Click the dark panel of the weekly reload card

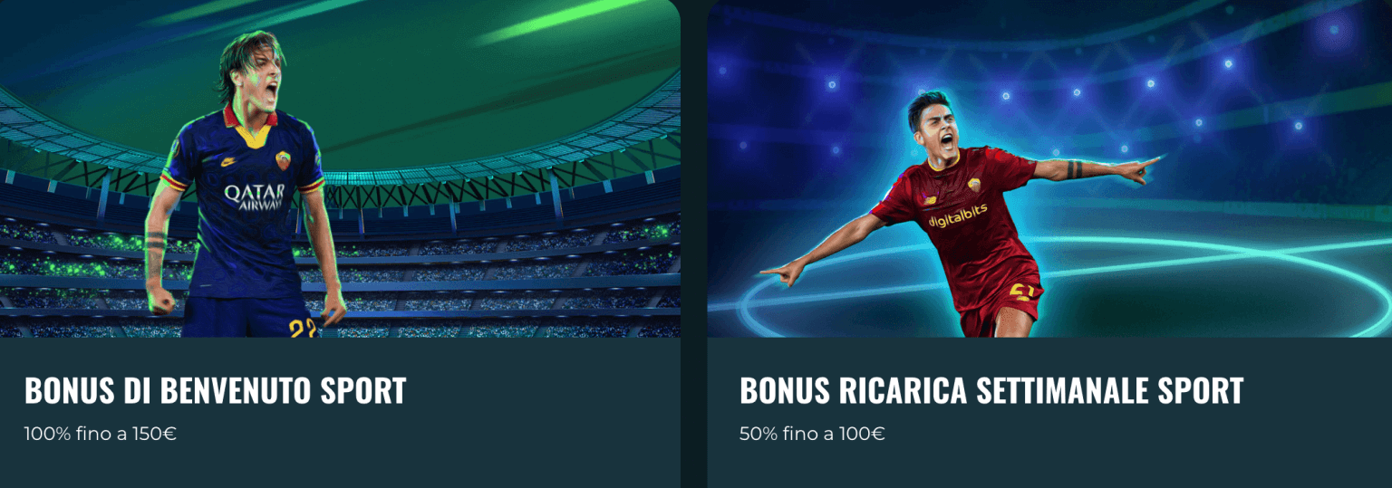[1049, 412]
